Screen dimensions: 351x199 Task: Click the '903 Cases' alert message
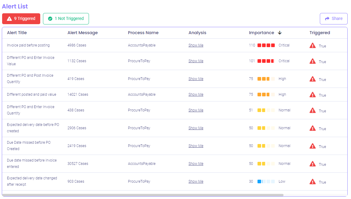point(76,181)
